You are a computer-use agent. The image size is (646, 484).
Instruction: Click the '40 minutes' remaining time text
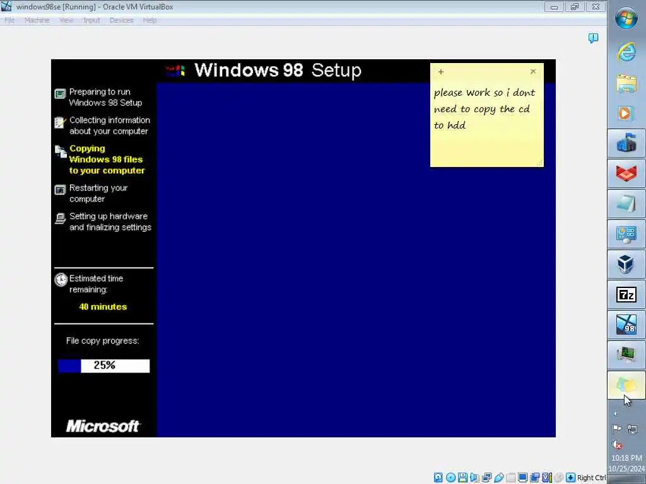tap(103, 307)
